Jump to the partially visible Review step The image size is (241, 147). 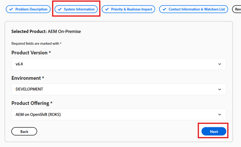(x=237, y=9)
